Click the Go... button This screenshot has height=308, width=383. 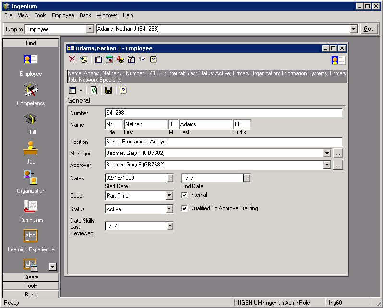[x=369, y=29]
